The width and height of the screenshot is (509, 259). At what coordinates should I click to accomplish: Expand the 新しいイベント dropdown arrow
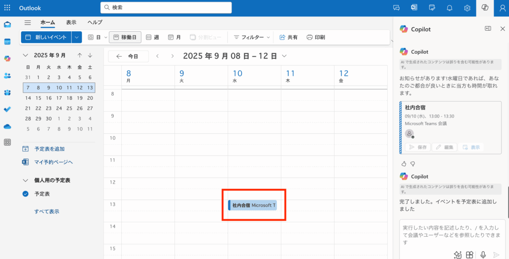click(x=77, y=37)
